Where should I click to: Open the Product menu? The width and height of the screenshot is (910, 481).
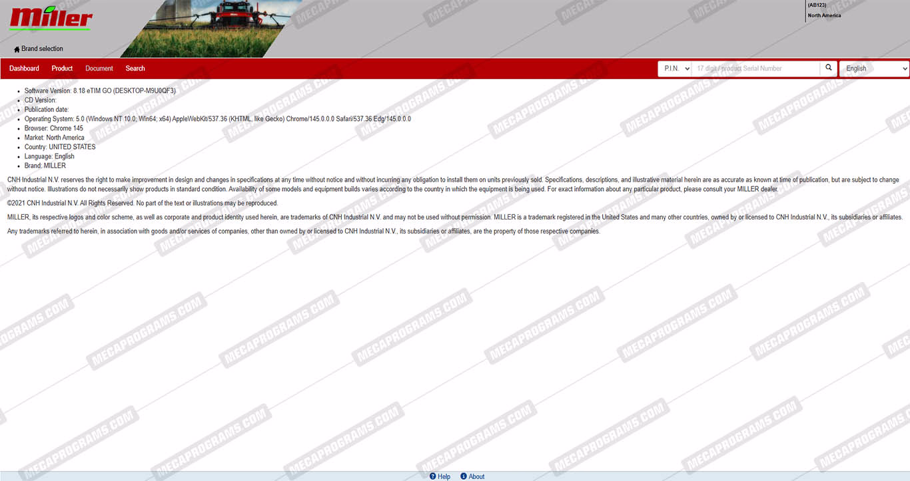(62, 69)
